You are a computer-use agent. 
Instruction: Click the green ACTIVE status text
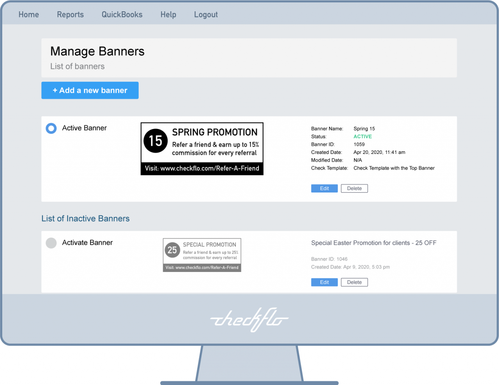pyautogui.click(x=363, y=137)
